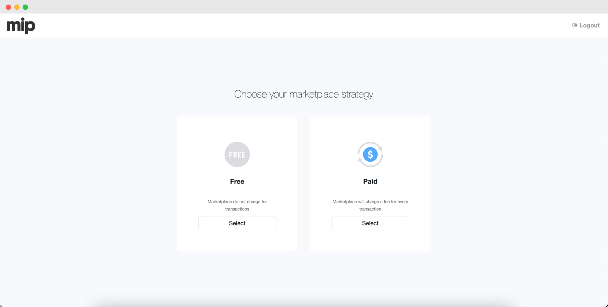The width and height of the screenshot is (608, 307).
Task: Click the blue dollar sign Paid icon
Action: pos(370,154)
